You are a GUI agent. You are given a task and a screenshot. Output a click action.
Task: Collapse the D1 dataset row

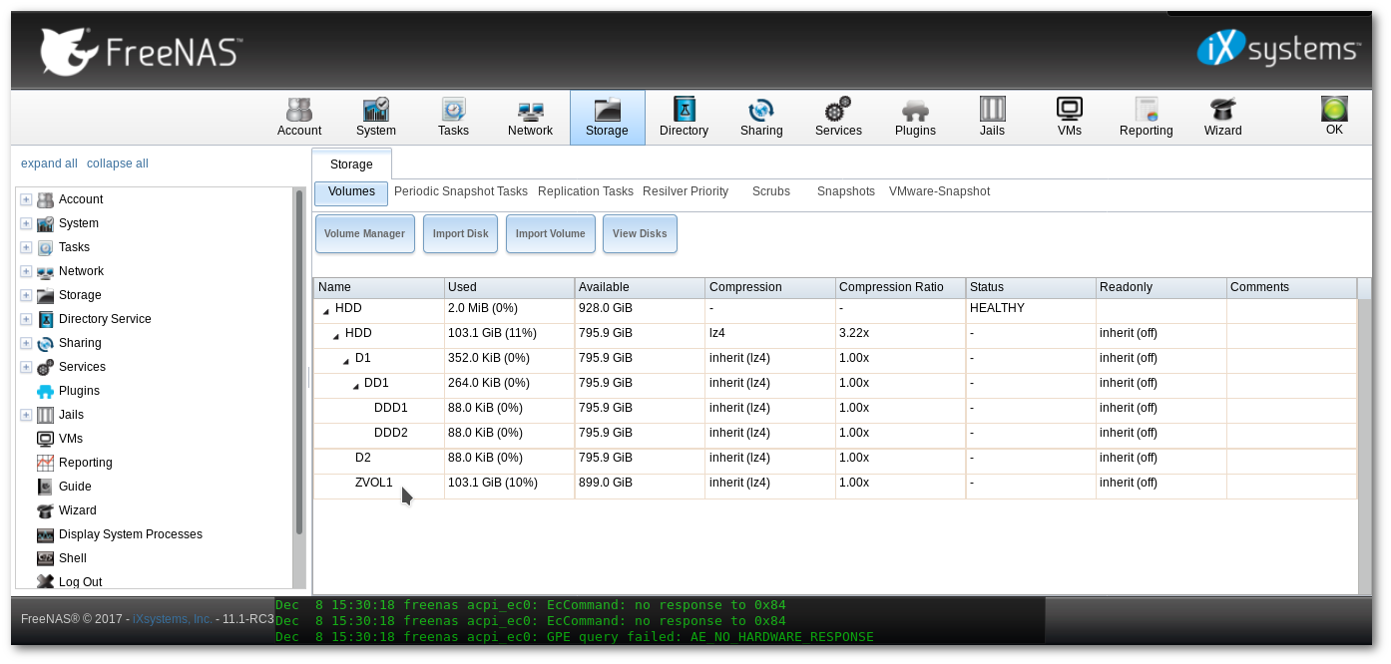click(345, 360)
